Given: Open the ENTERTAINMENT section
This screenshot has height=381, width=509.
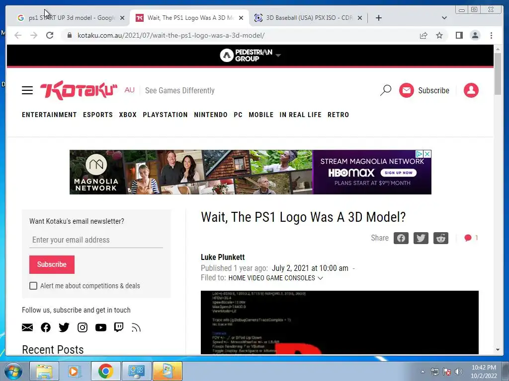Looking at the screenshot, I should (x=49, y=115).
